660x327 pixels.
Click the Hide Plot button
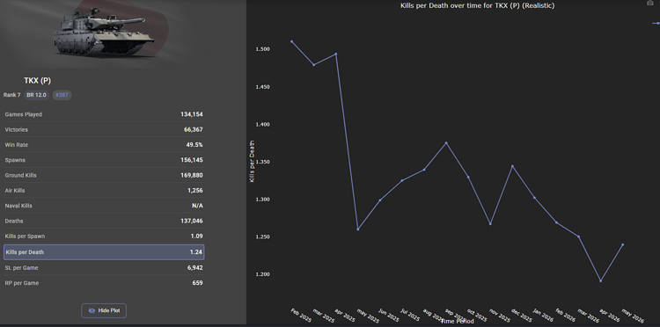(104, 310)
